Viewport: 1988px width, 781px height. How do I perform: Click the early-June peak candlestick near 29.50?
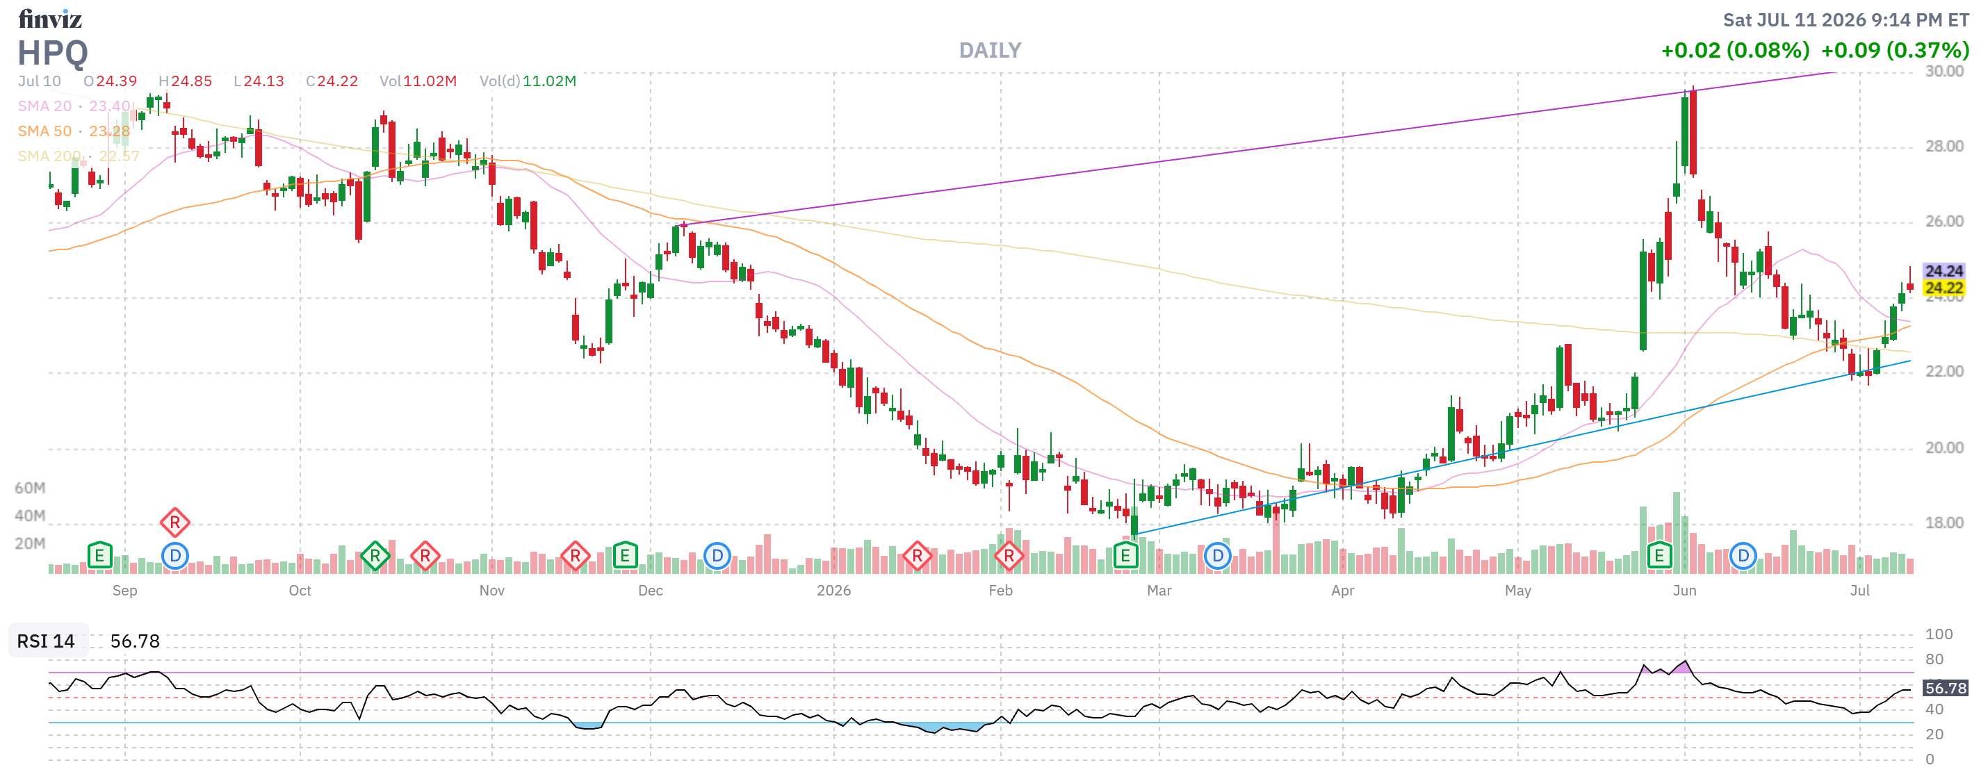click(1693, 132)
